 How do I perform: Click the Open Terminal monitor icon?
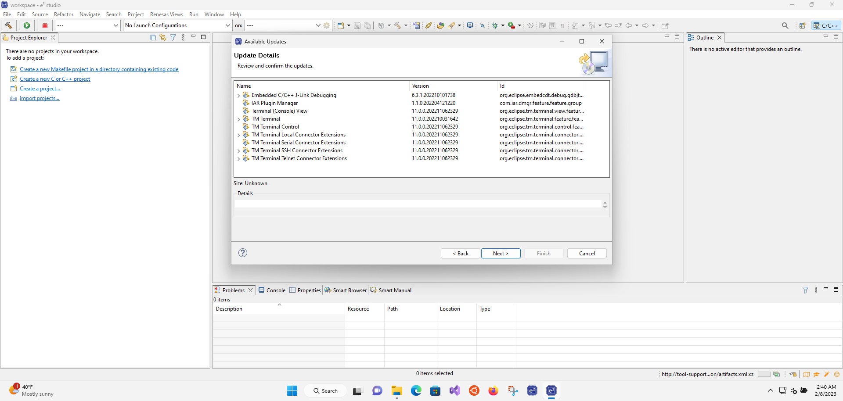(470, 25)
